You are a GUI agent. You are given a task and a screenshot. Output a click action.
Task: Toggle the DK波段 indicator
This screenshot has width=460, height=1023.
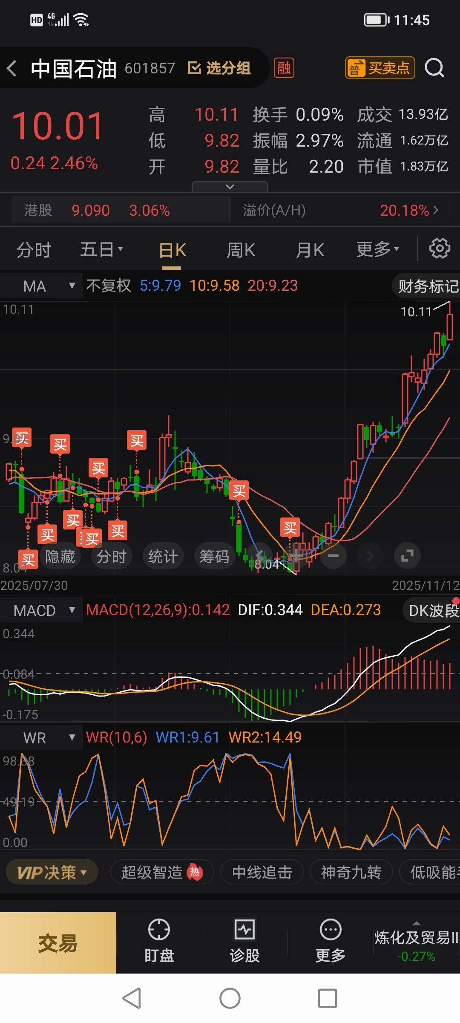click(432, 610)
